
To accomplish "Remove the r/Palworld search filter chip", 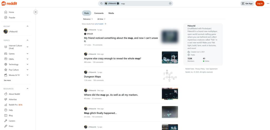I will [118, 3].
